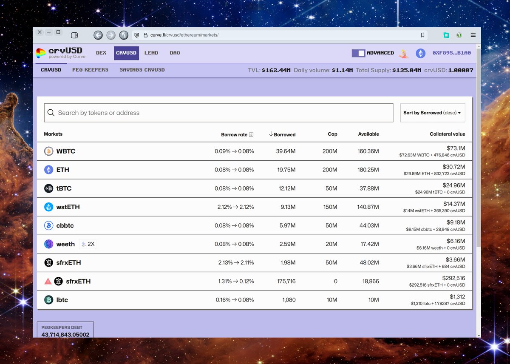The width and height of the screenshot is (510, 364).
Task: Bookmark this page with bookmark icon
Action: click(x=422, y=35)
